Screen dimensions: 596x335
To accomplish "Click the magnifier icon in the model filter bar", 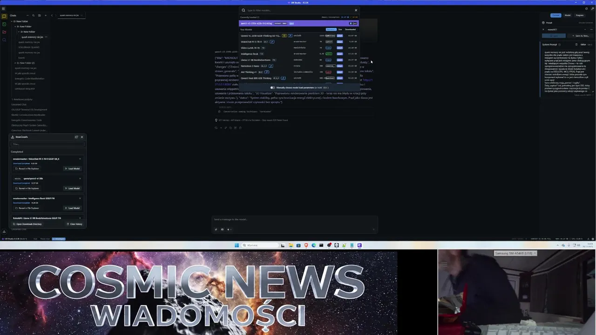I will [x=243, y=10].
